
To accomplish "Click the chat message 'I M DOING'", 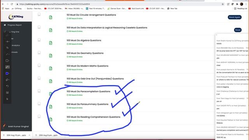I will click(221, 116).
